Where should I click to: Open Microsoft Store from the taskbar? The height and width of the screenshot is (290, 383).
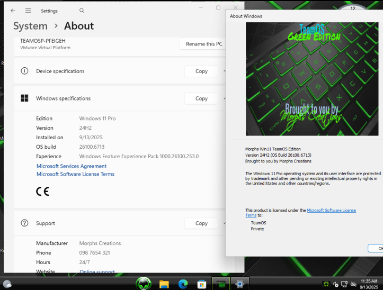[201, 284]
